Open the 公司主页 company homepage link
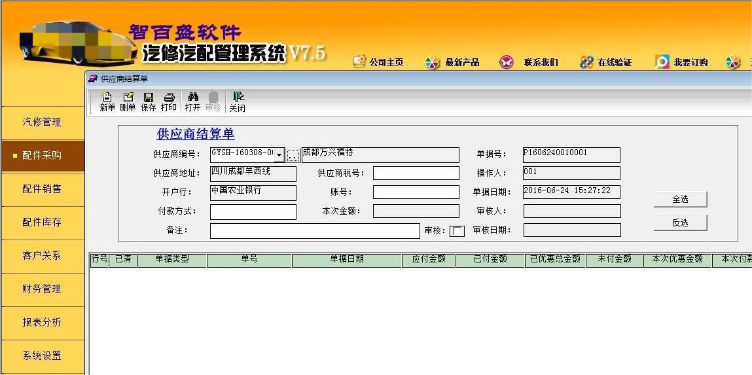The width and height of the screenshot is (752, 375). point(378,62)
